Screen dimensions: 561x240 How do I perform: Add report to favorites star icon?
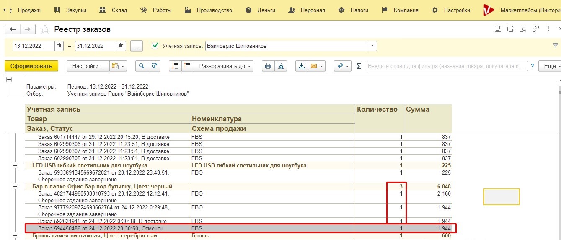(x=44, y=29)
